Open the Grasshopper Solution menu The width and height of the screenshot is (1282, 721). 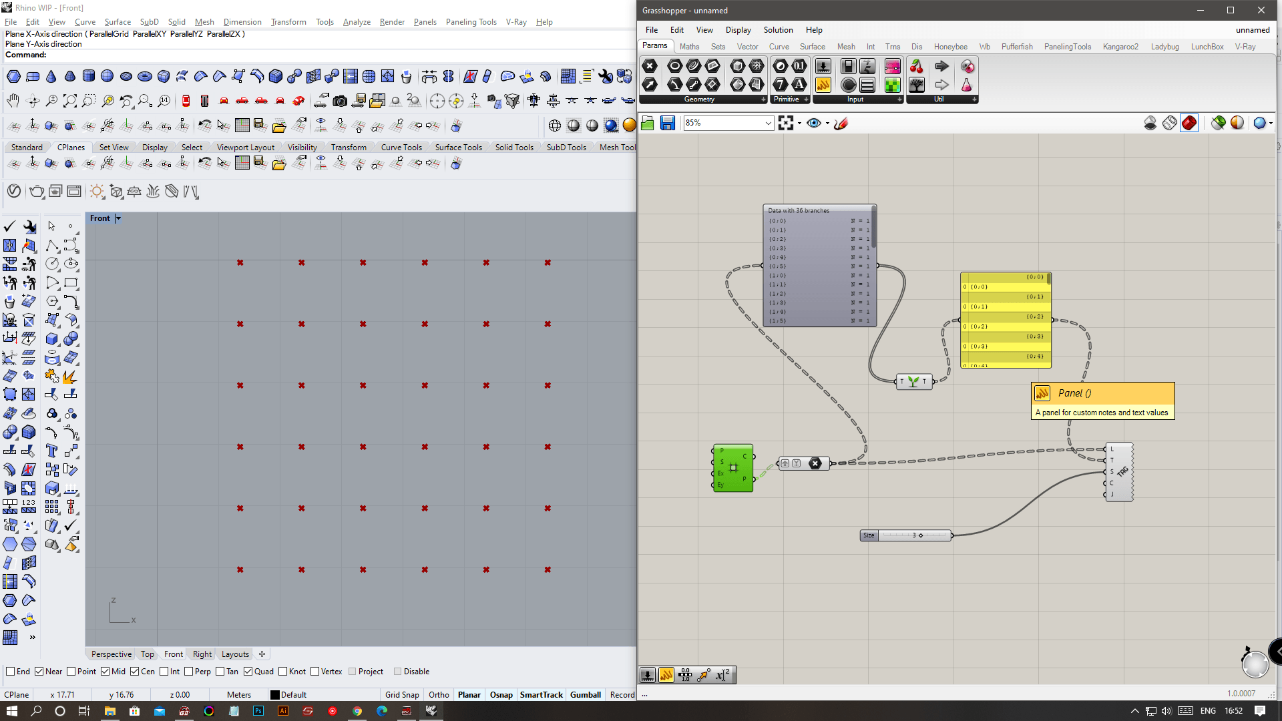tap(778, 30)
